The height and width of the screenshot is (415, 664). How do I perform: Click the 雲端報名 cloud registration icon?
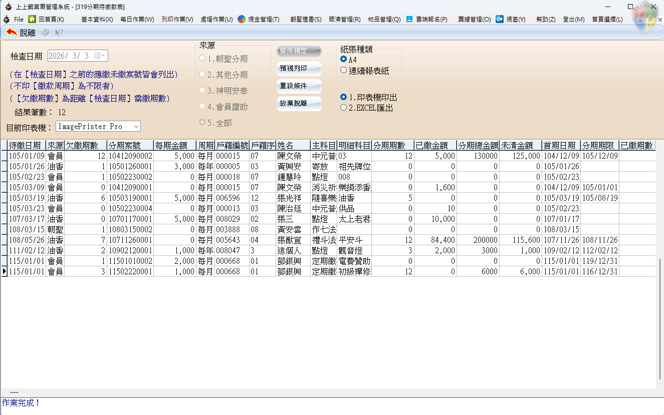point(409,19)
